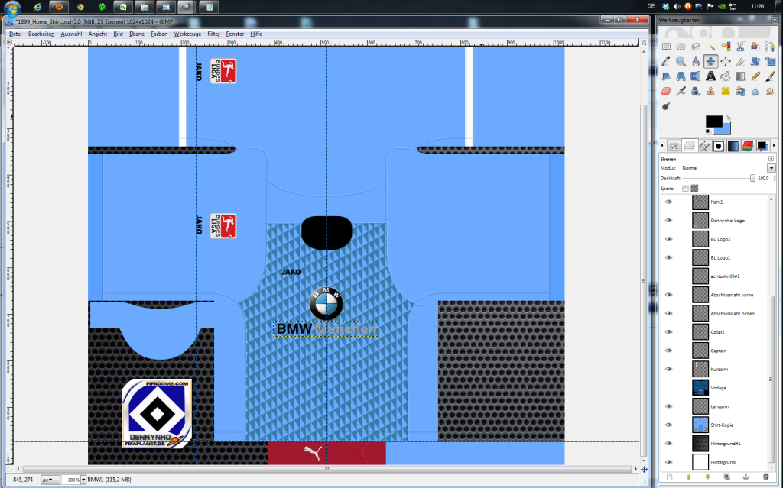Image resolution: width=783 pixels, height=488 pixels.
Task: Open the Modus layer mode dropdown
Action: (x=771, y=168)
